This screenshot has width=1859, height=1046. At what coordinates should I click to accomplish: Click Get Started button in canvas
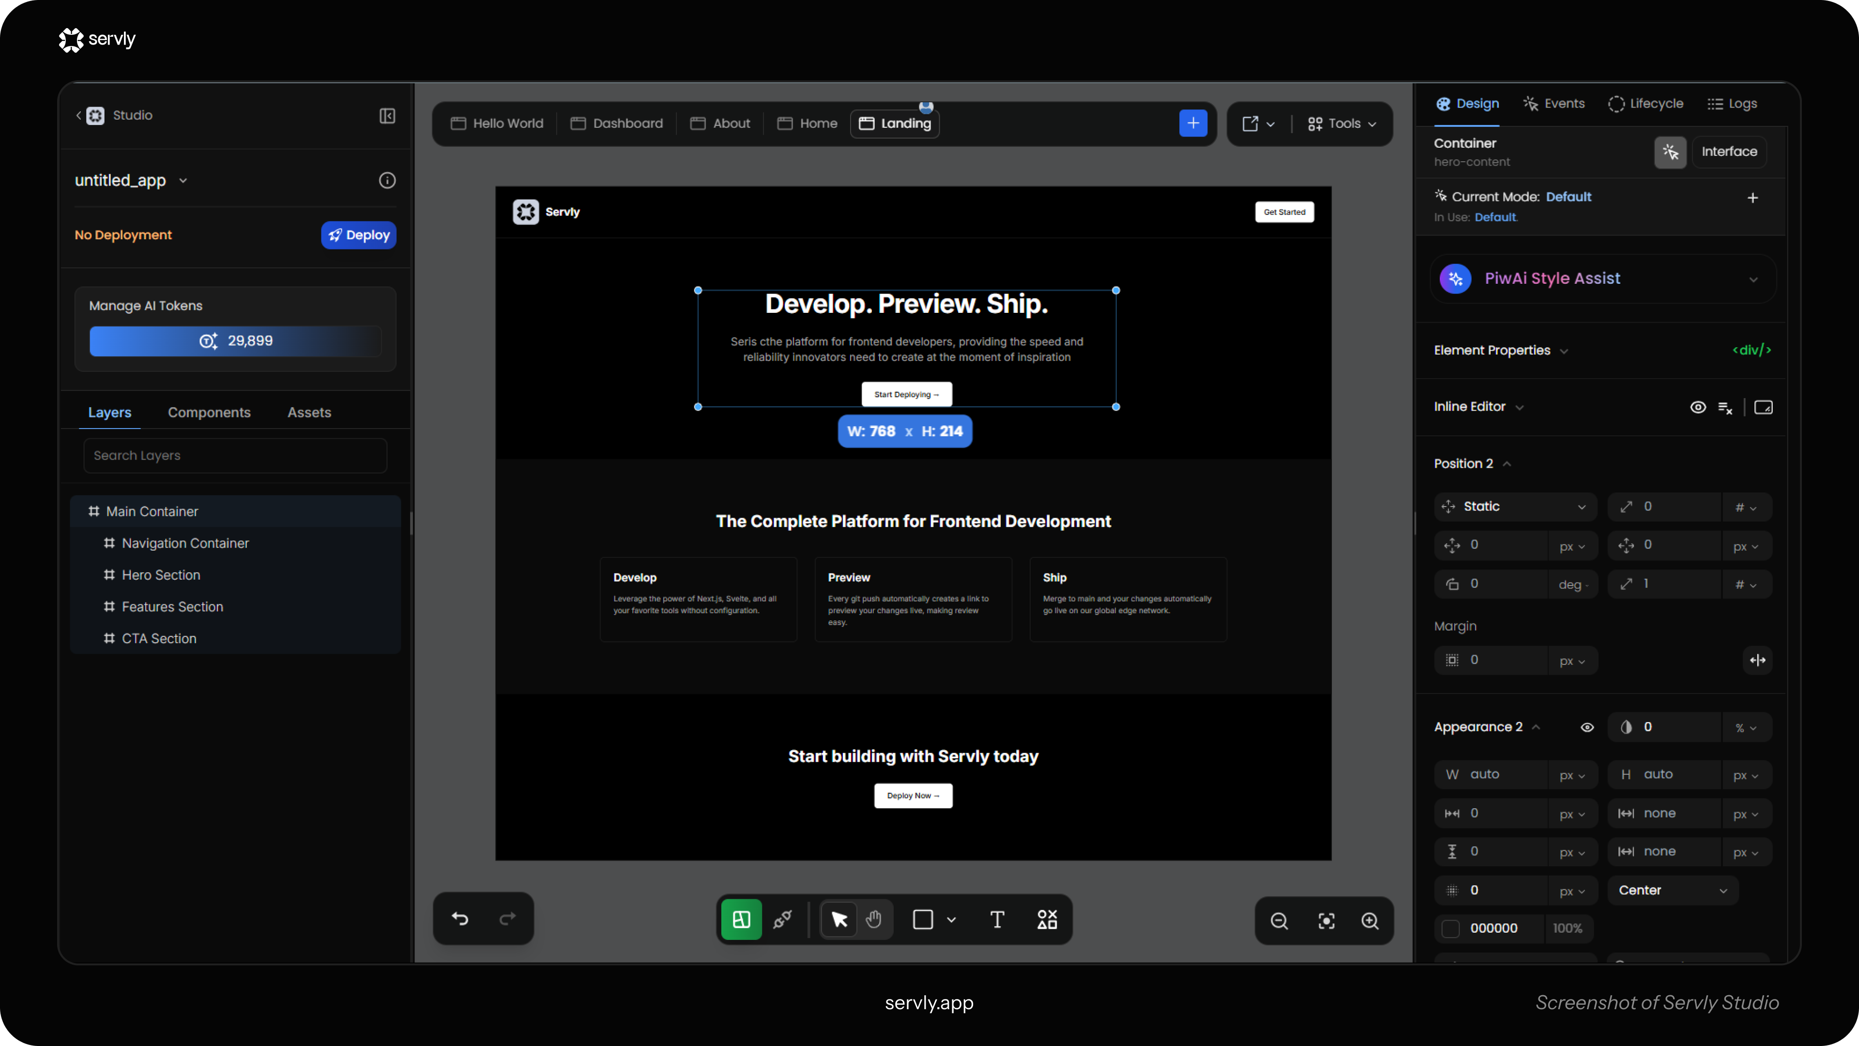point(1284,212)
